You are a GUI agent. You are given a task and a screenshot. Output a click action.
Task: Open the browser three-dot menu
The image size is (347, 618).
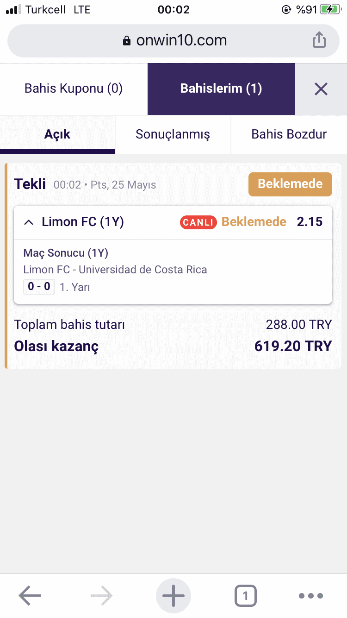pos(311,596)
